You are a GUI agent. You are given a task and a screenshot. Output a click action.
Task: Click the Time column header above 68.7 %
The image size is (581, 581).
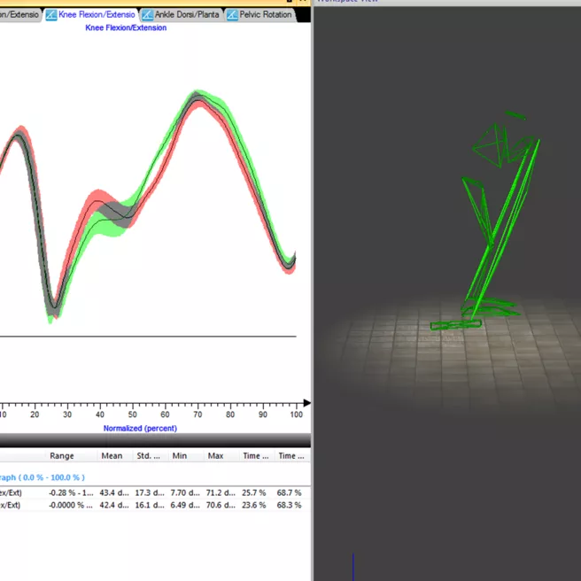pos(291,456)
